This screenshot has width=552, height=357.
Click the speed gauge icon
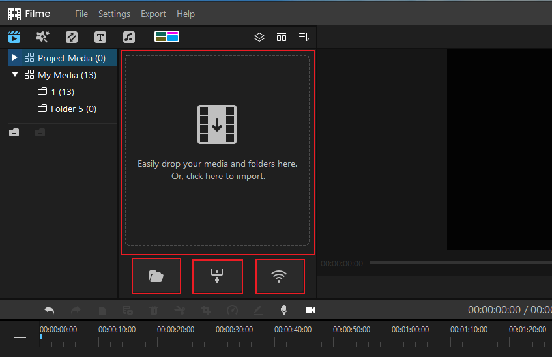[x=233, y=310]
